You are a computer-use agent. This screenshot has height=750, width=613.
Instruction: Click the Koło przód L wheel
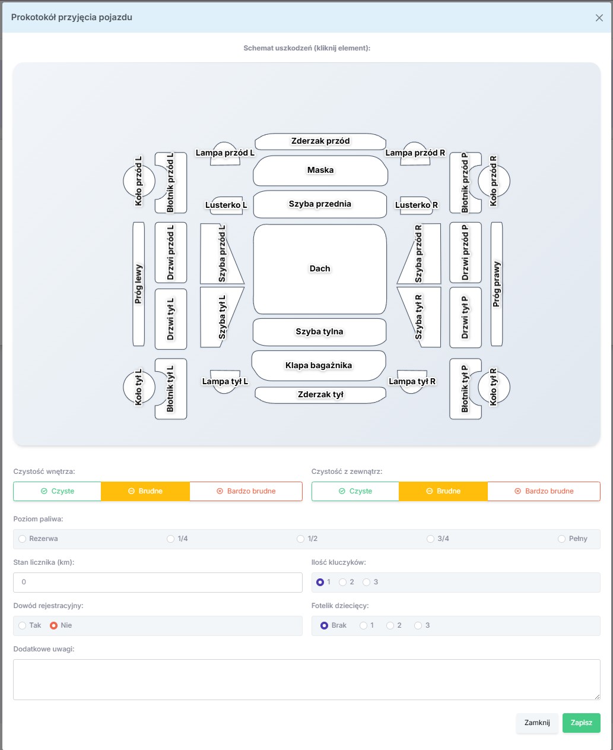(138, 181)
